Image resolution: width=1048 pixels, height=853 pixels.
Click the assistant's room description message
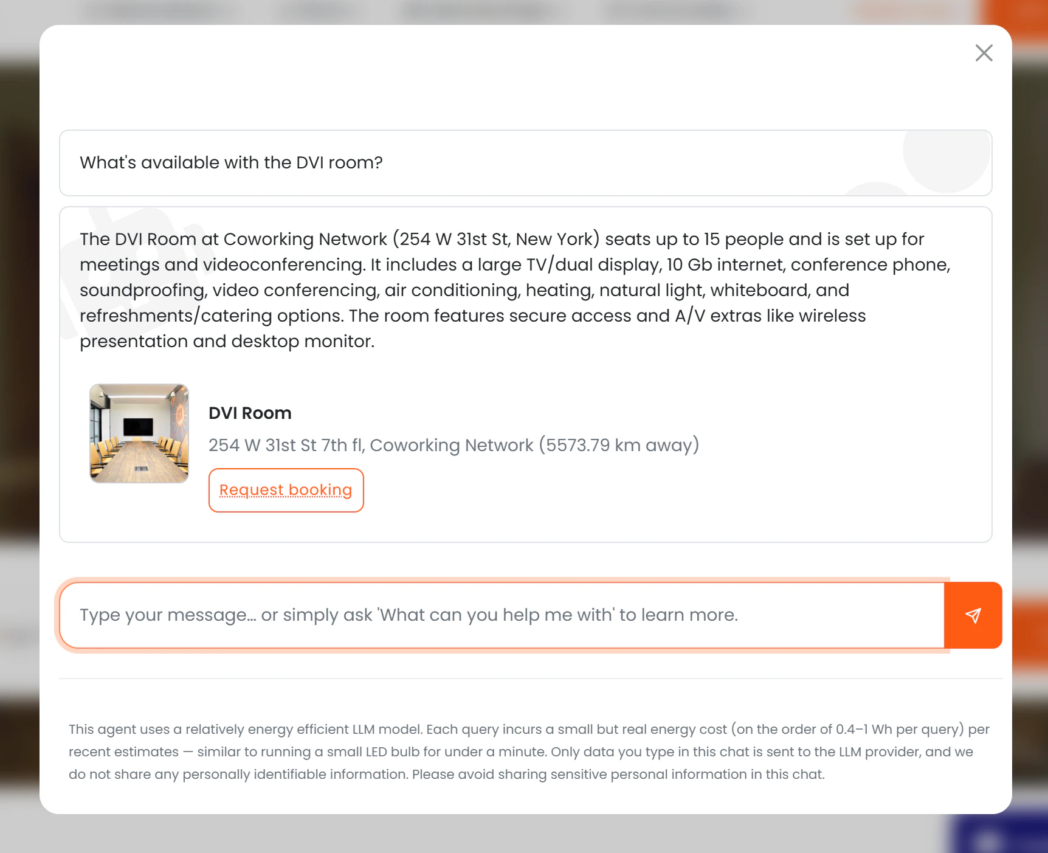pyautogui.click(x=486, y=289)
